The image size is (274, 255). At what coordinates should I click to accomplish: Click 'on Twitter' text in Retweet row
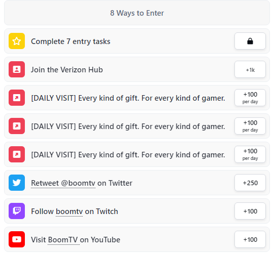click(x=115, y=183)
